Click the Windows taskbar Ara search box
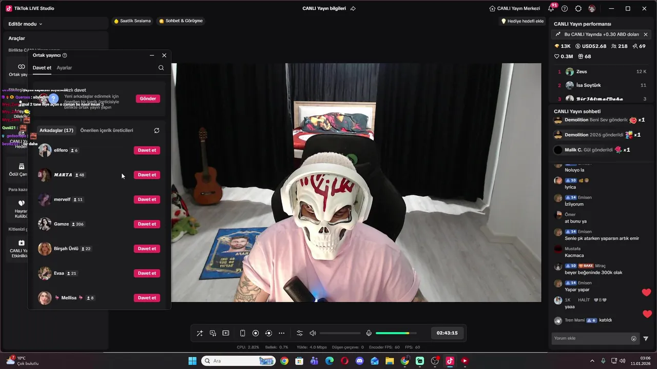 [x=238, y=361]
